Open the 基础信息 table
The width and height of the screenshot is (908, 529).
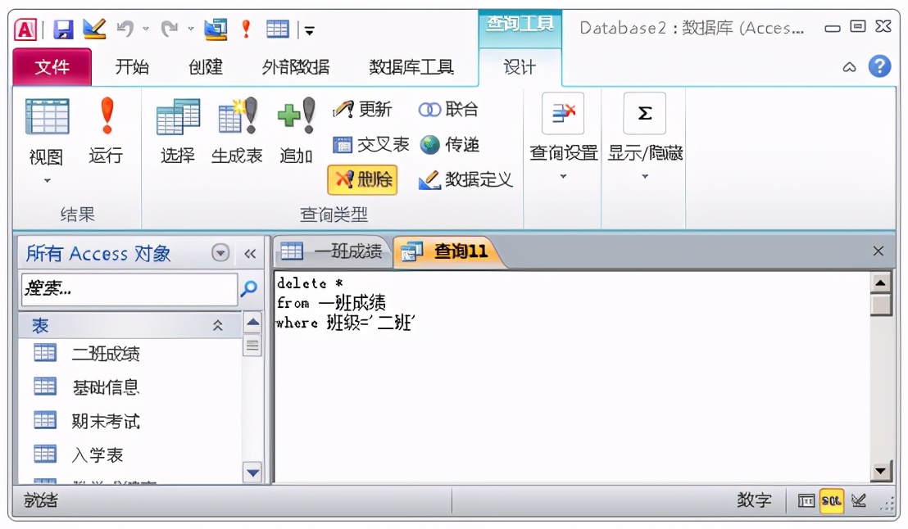point(87,387)
